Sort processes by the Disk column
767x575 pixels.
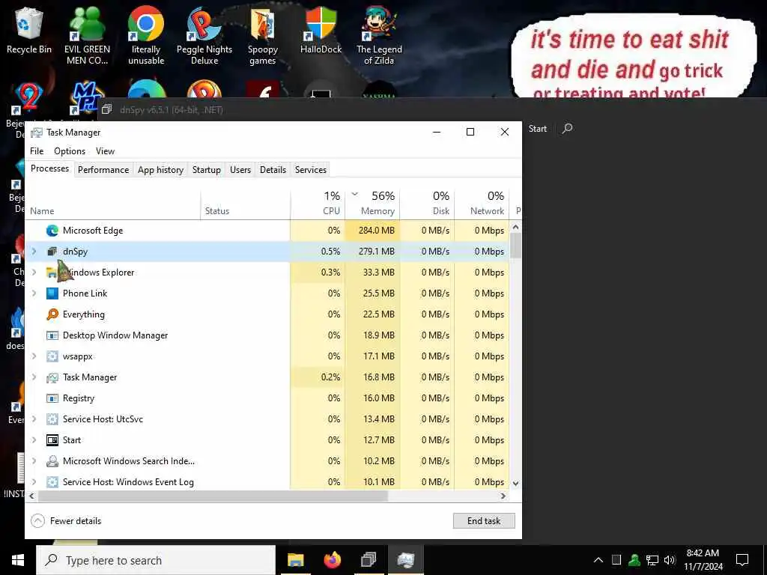[x=428, y=204]
